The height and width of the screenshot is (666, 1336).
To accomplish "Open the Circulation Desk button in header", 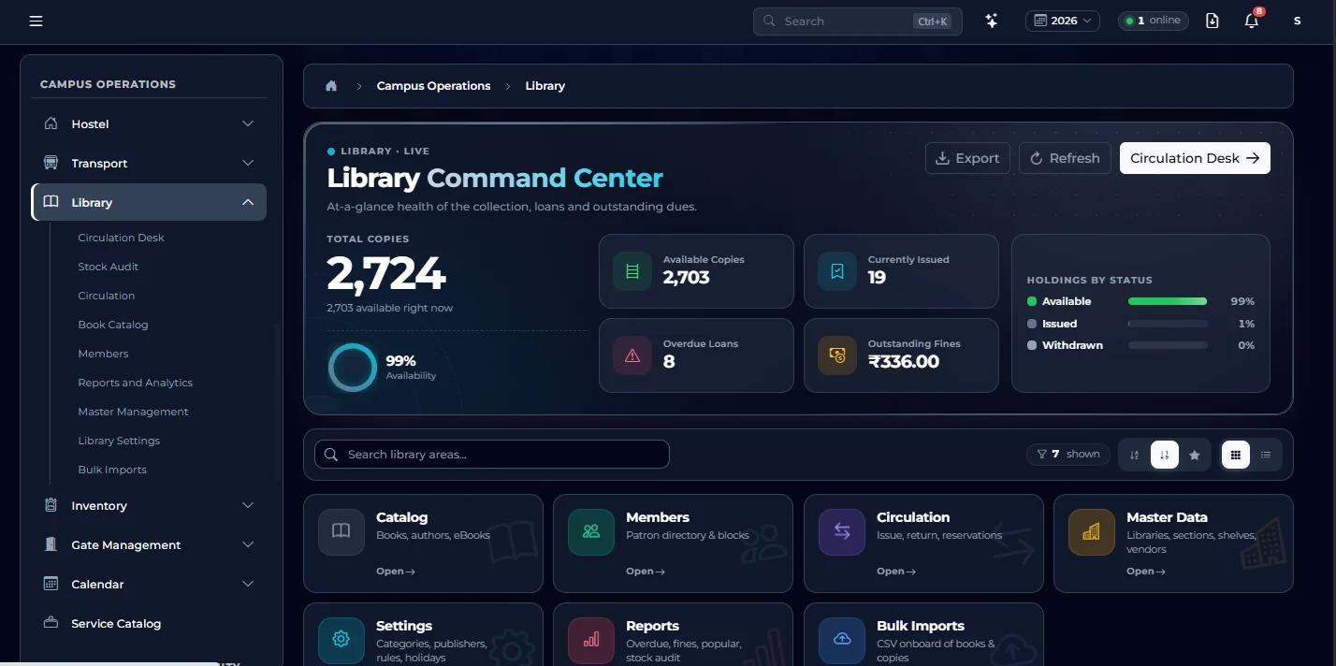I will (1195, 158).
